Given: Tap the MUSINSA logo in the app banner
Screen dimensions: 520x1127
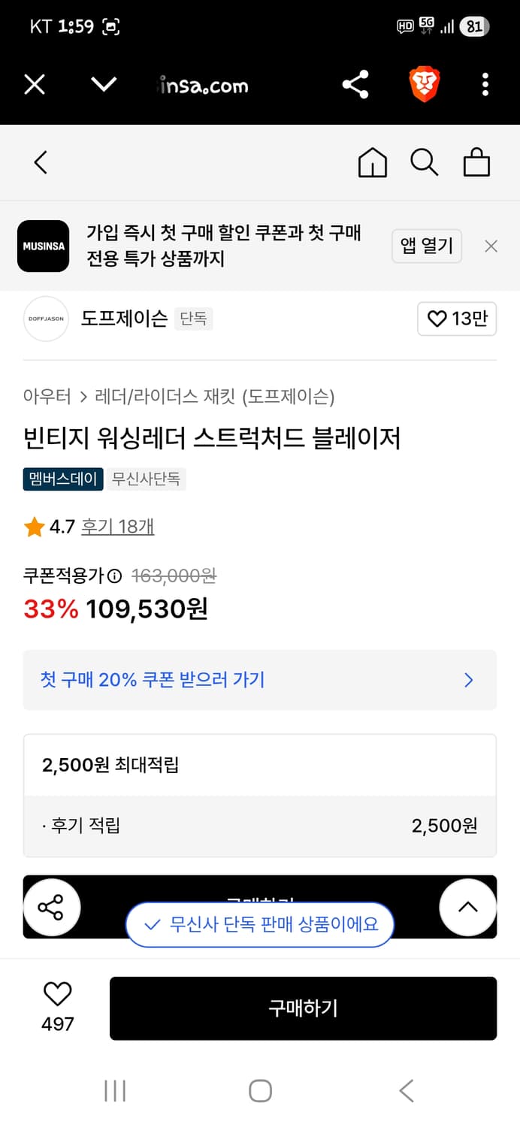Looking at the screenshot, I should click(43, 246).
